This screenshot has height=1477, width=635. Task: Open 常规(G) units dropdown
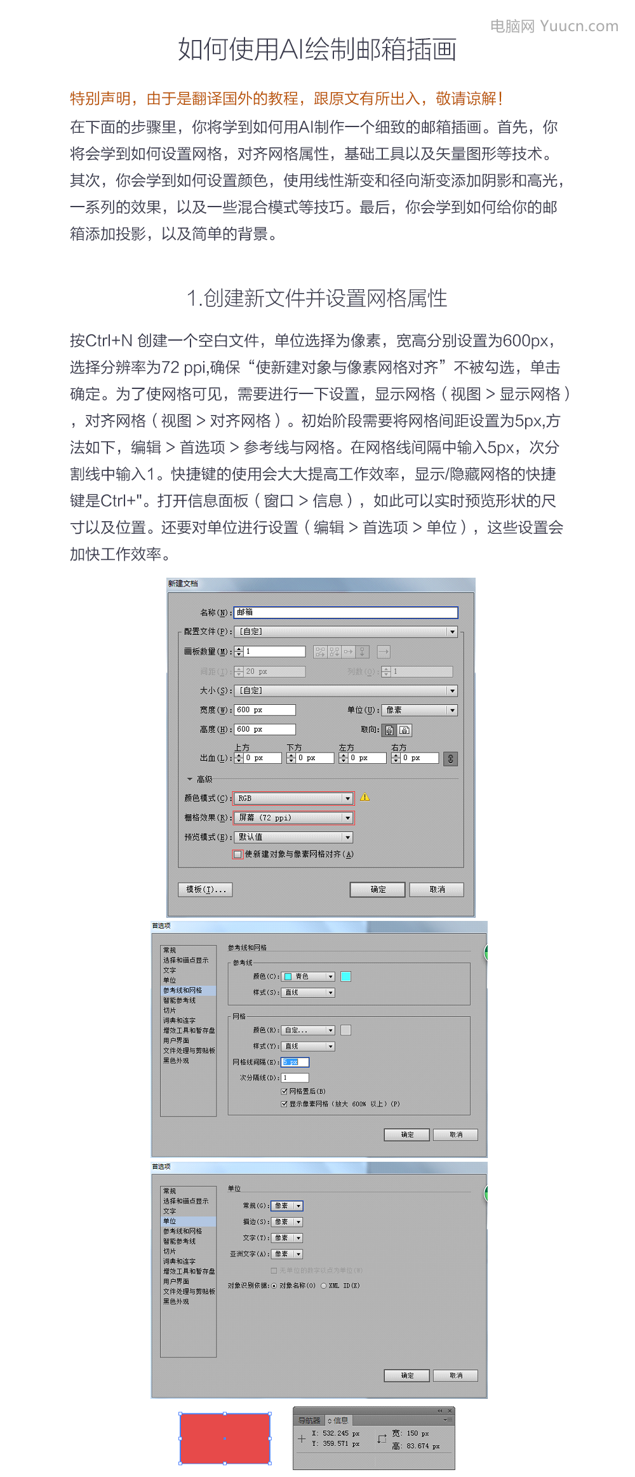coord(287,1206)
